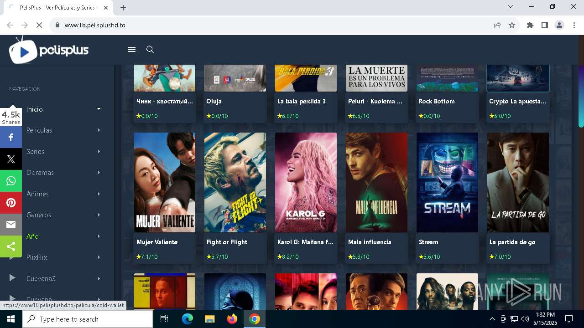
Task: Bookmark this page with the star
Action: click(x=512, y=25)
